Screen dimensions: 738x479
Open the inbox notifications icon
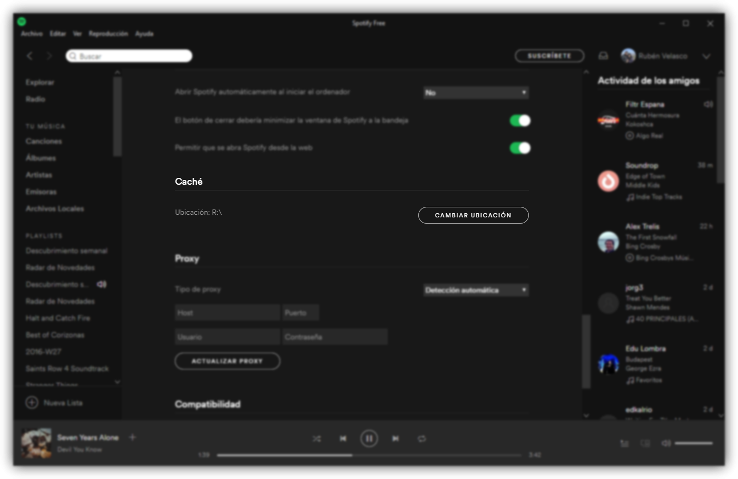603,56
